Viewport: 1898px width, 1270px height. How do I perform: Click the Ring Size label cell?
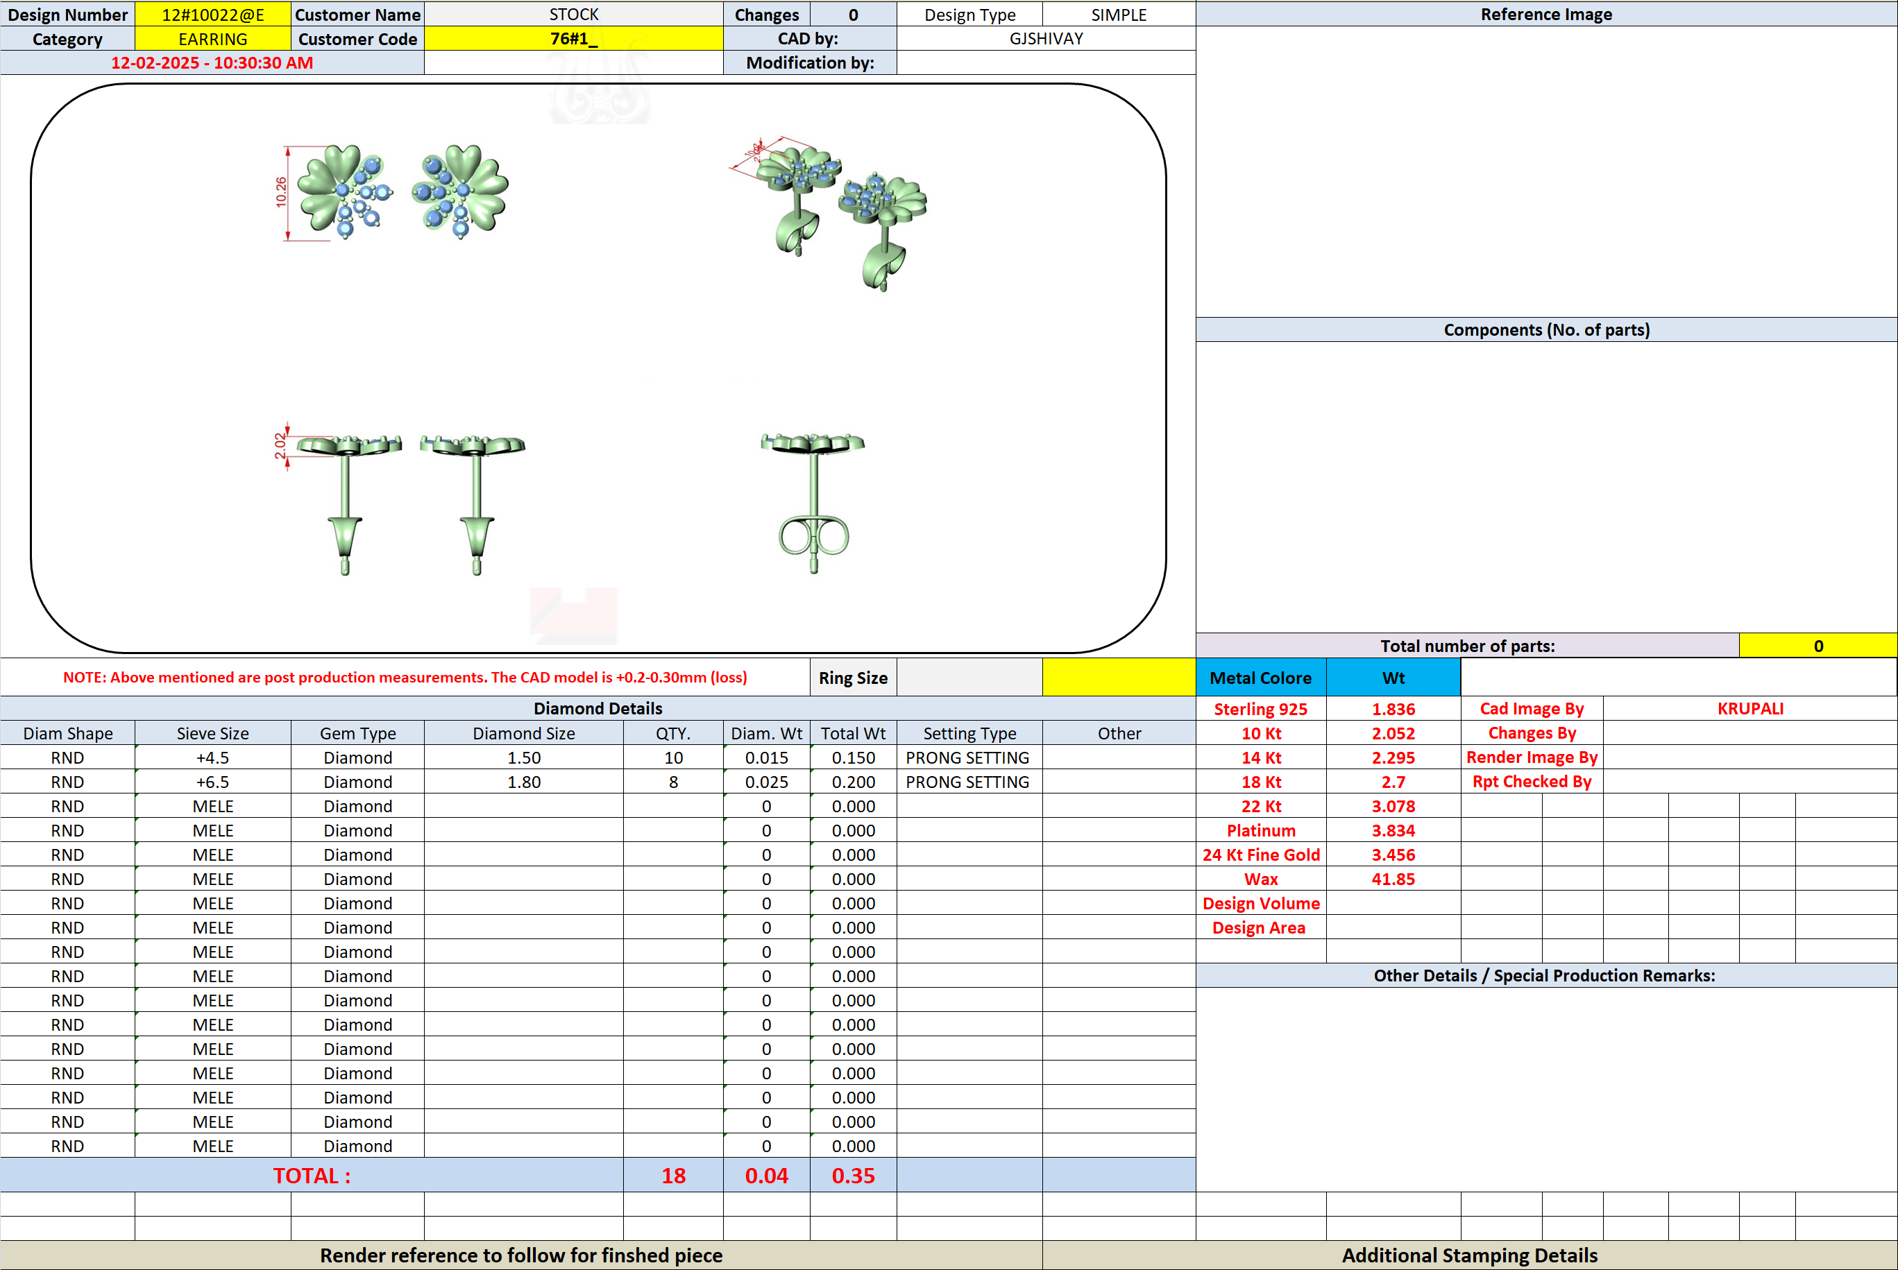point(853,677)
